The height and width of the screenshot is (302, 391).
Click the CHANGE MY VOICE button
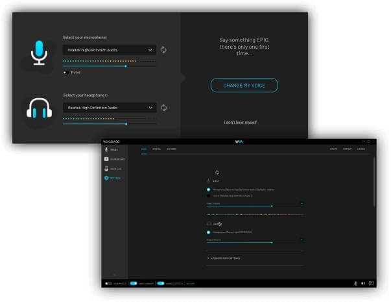244,86
